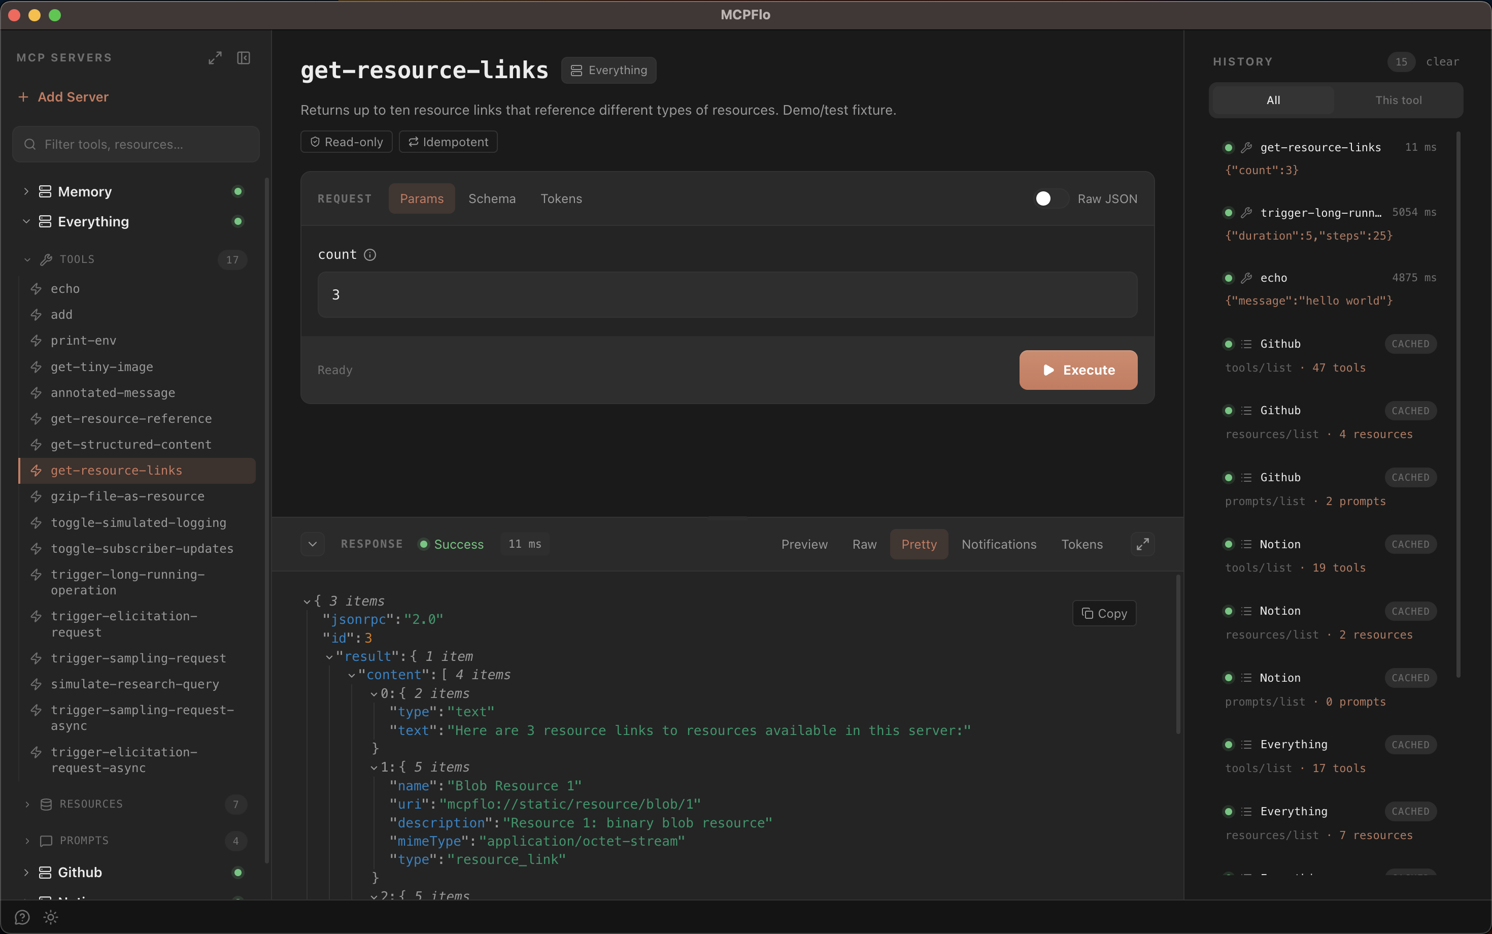
Task: Toggle the Raw JSON switch
Action: pyautogui.click(x=1052, y=198)
